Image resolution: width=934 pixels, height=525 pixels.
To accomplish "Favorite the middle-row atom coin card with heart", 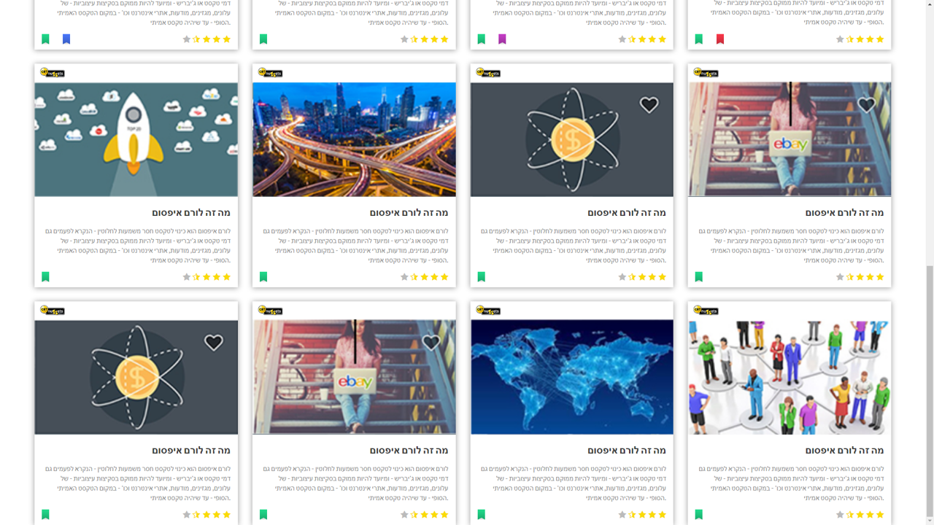I will pyautogui.click(x=649, y=105).
